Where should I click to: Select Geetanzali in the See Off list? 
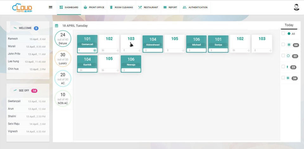click(x=28, y=101)
